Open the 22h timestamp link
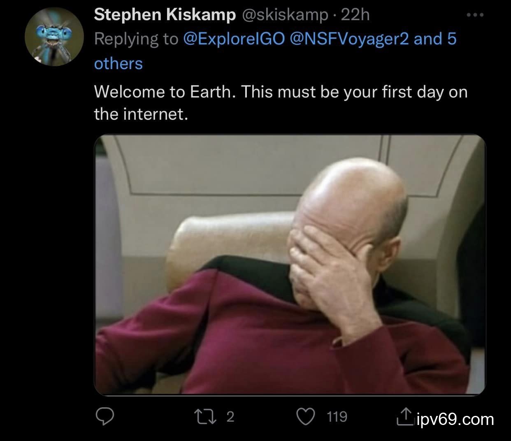511x441 pixels. (x=355, y=15)
